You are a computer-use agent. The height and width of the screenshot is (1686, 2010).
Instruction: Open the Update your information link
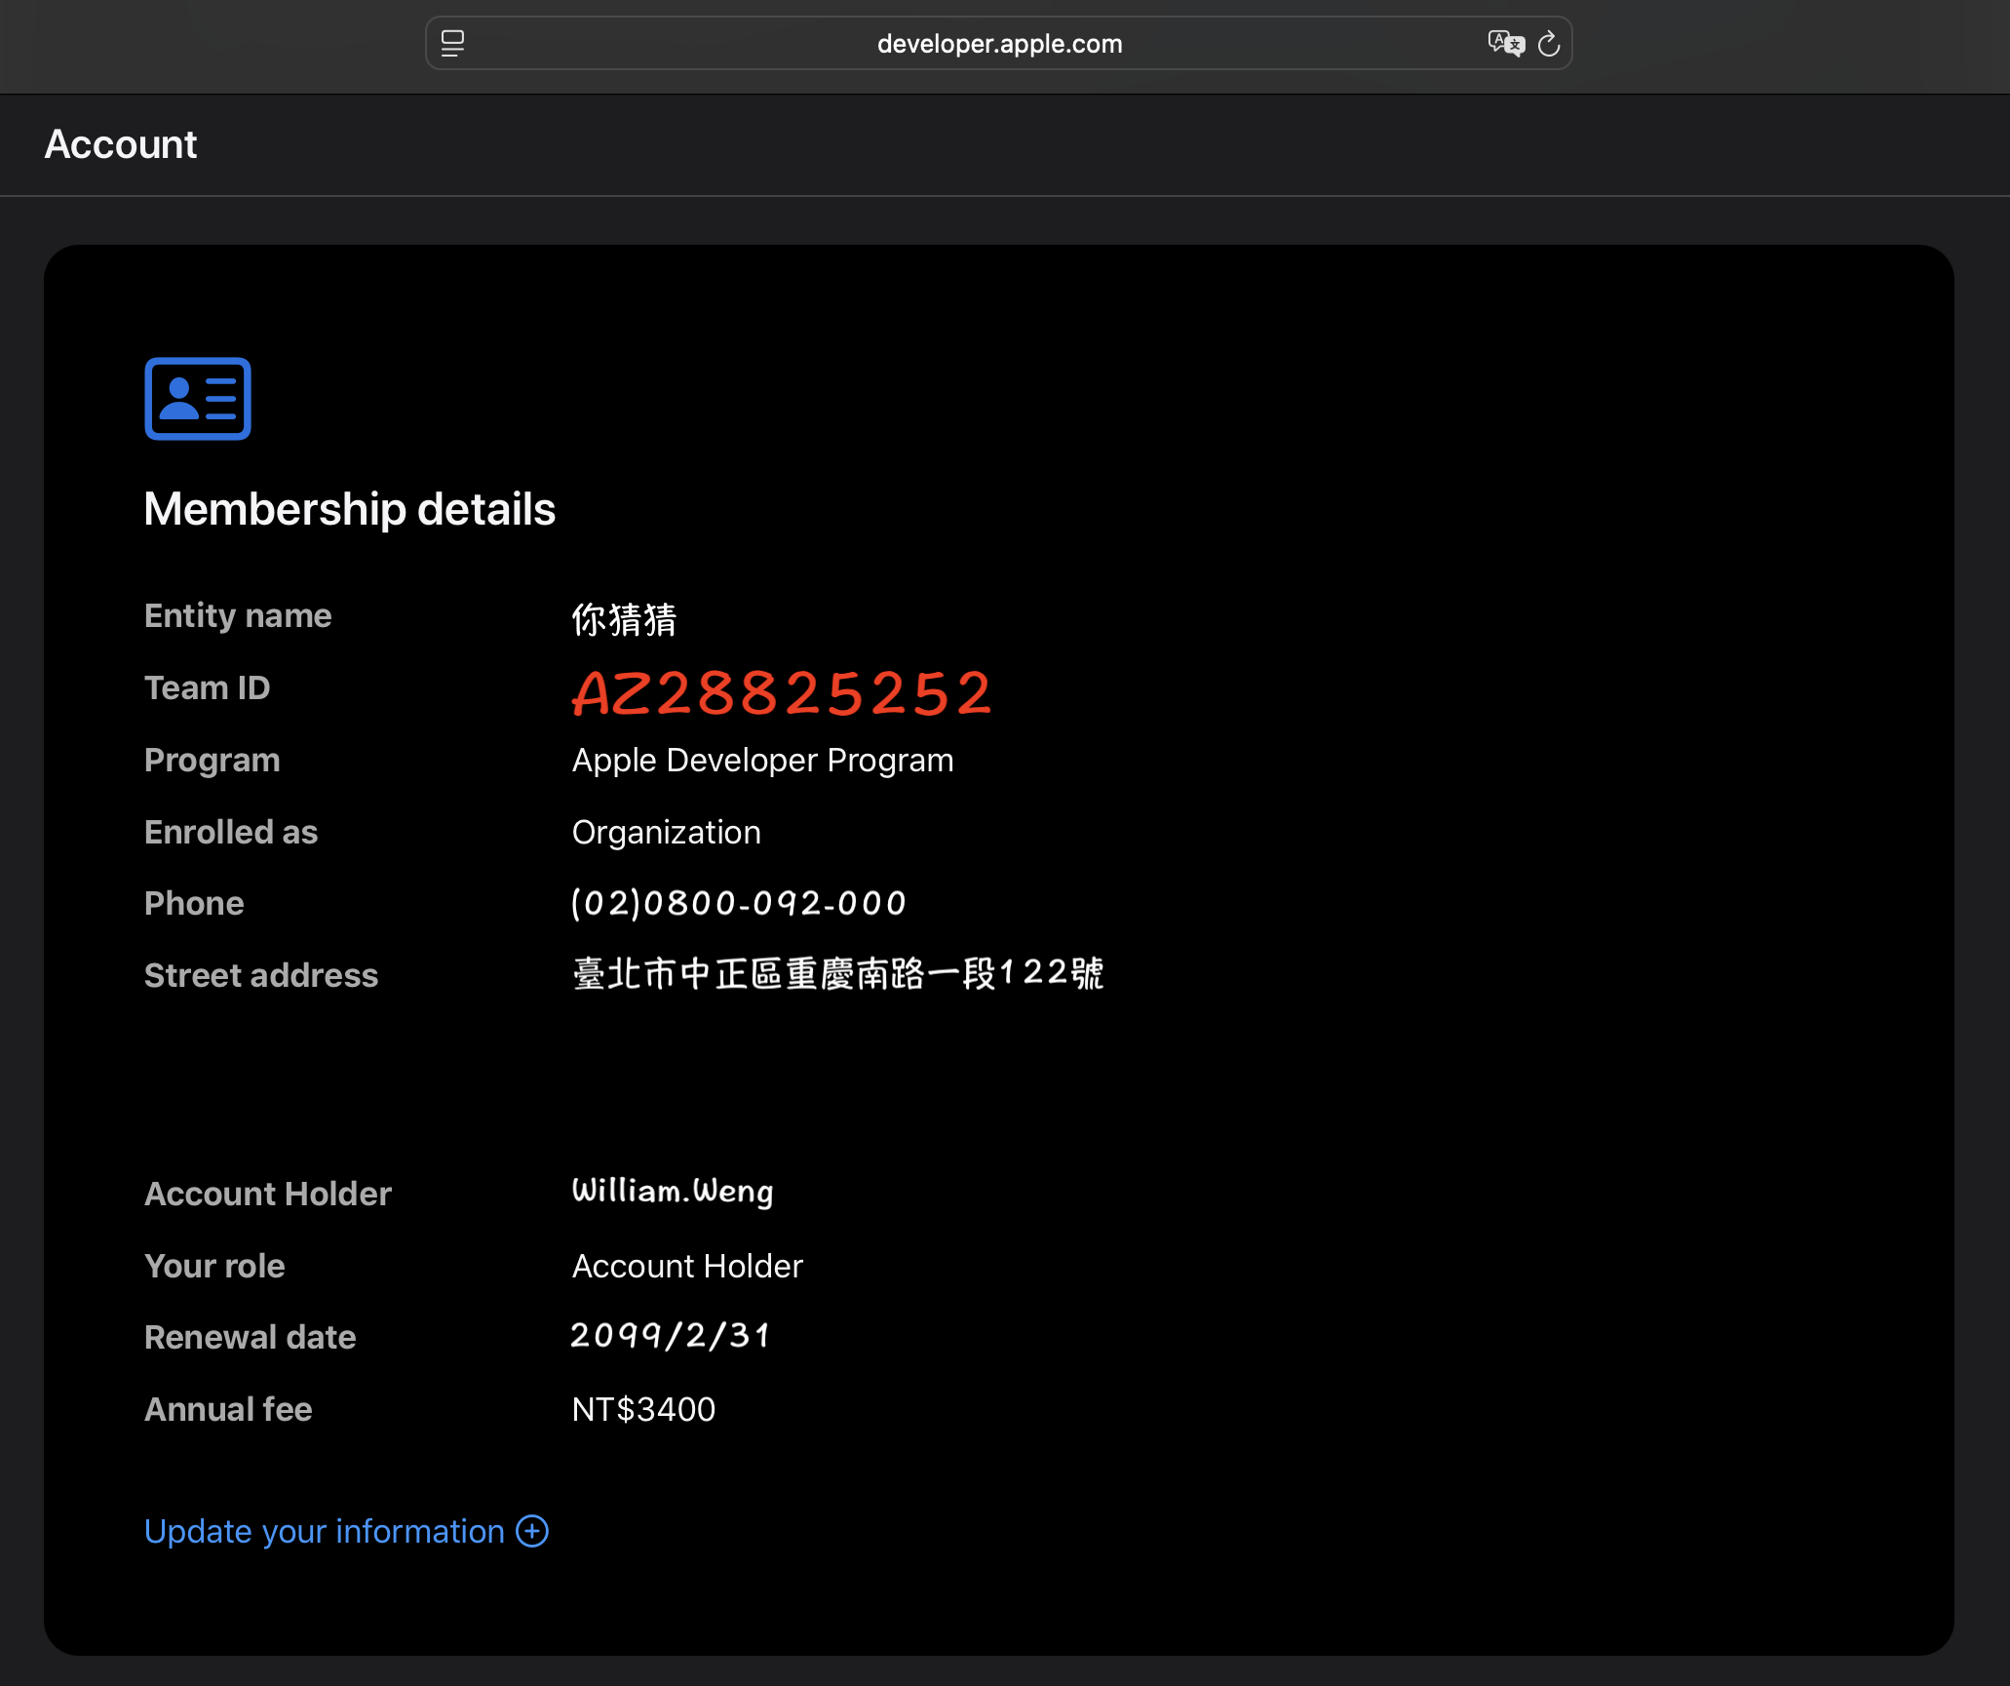point(325,1531)
